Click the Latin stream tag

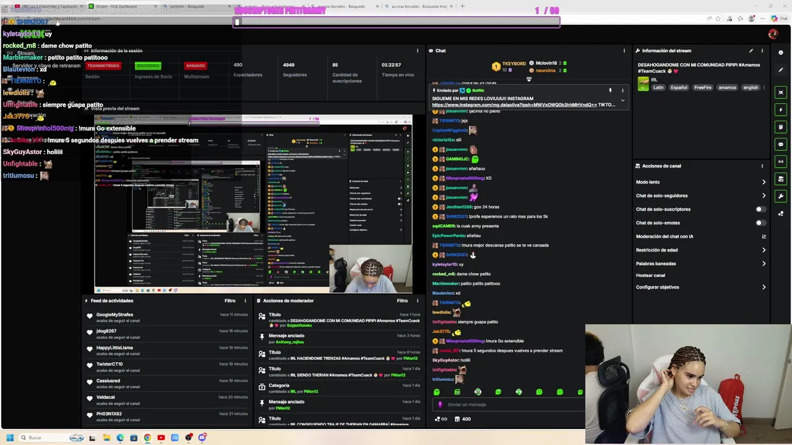coord(658,88)
